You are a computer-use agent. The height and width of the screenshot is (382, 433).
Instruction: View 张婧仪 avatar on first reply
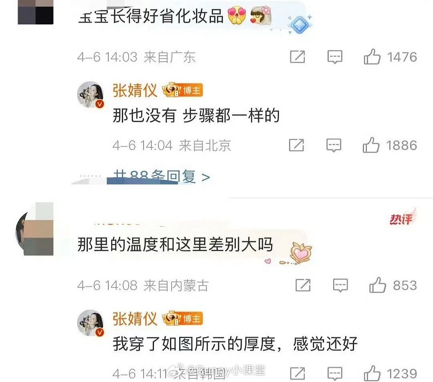click(x=90, y=94)
